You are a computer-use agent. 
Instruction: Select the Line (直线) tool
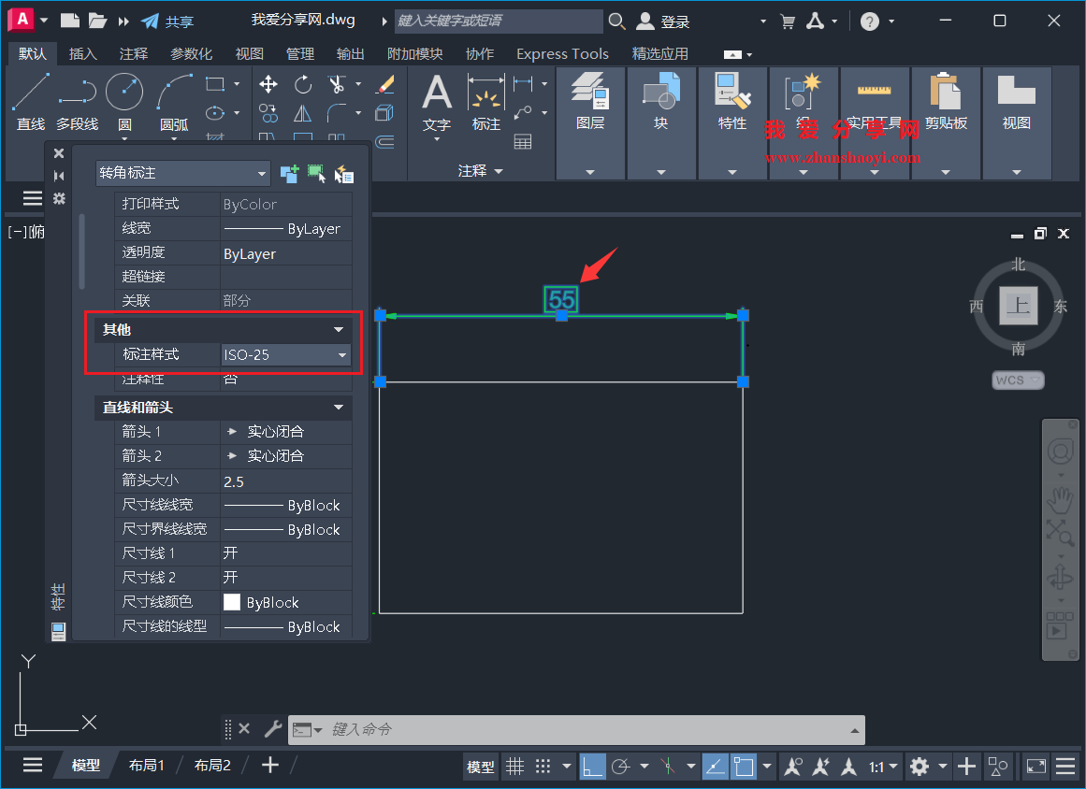pyautogui.click(x=31, y=101)
